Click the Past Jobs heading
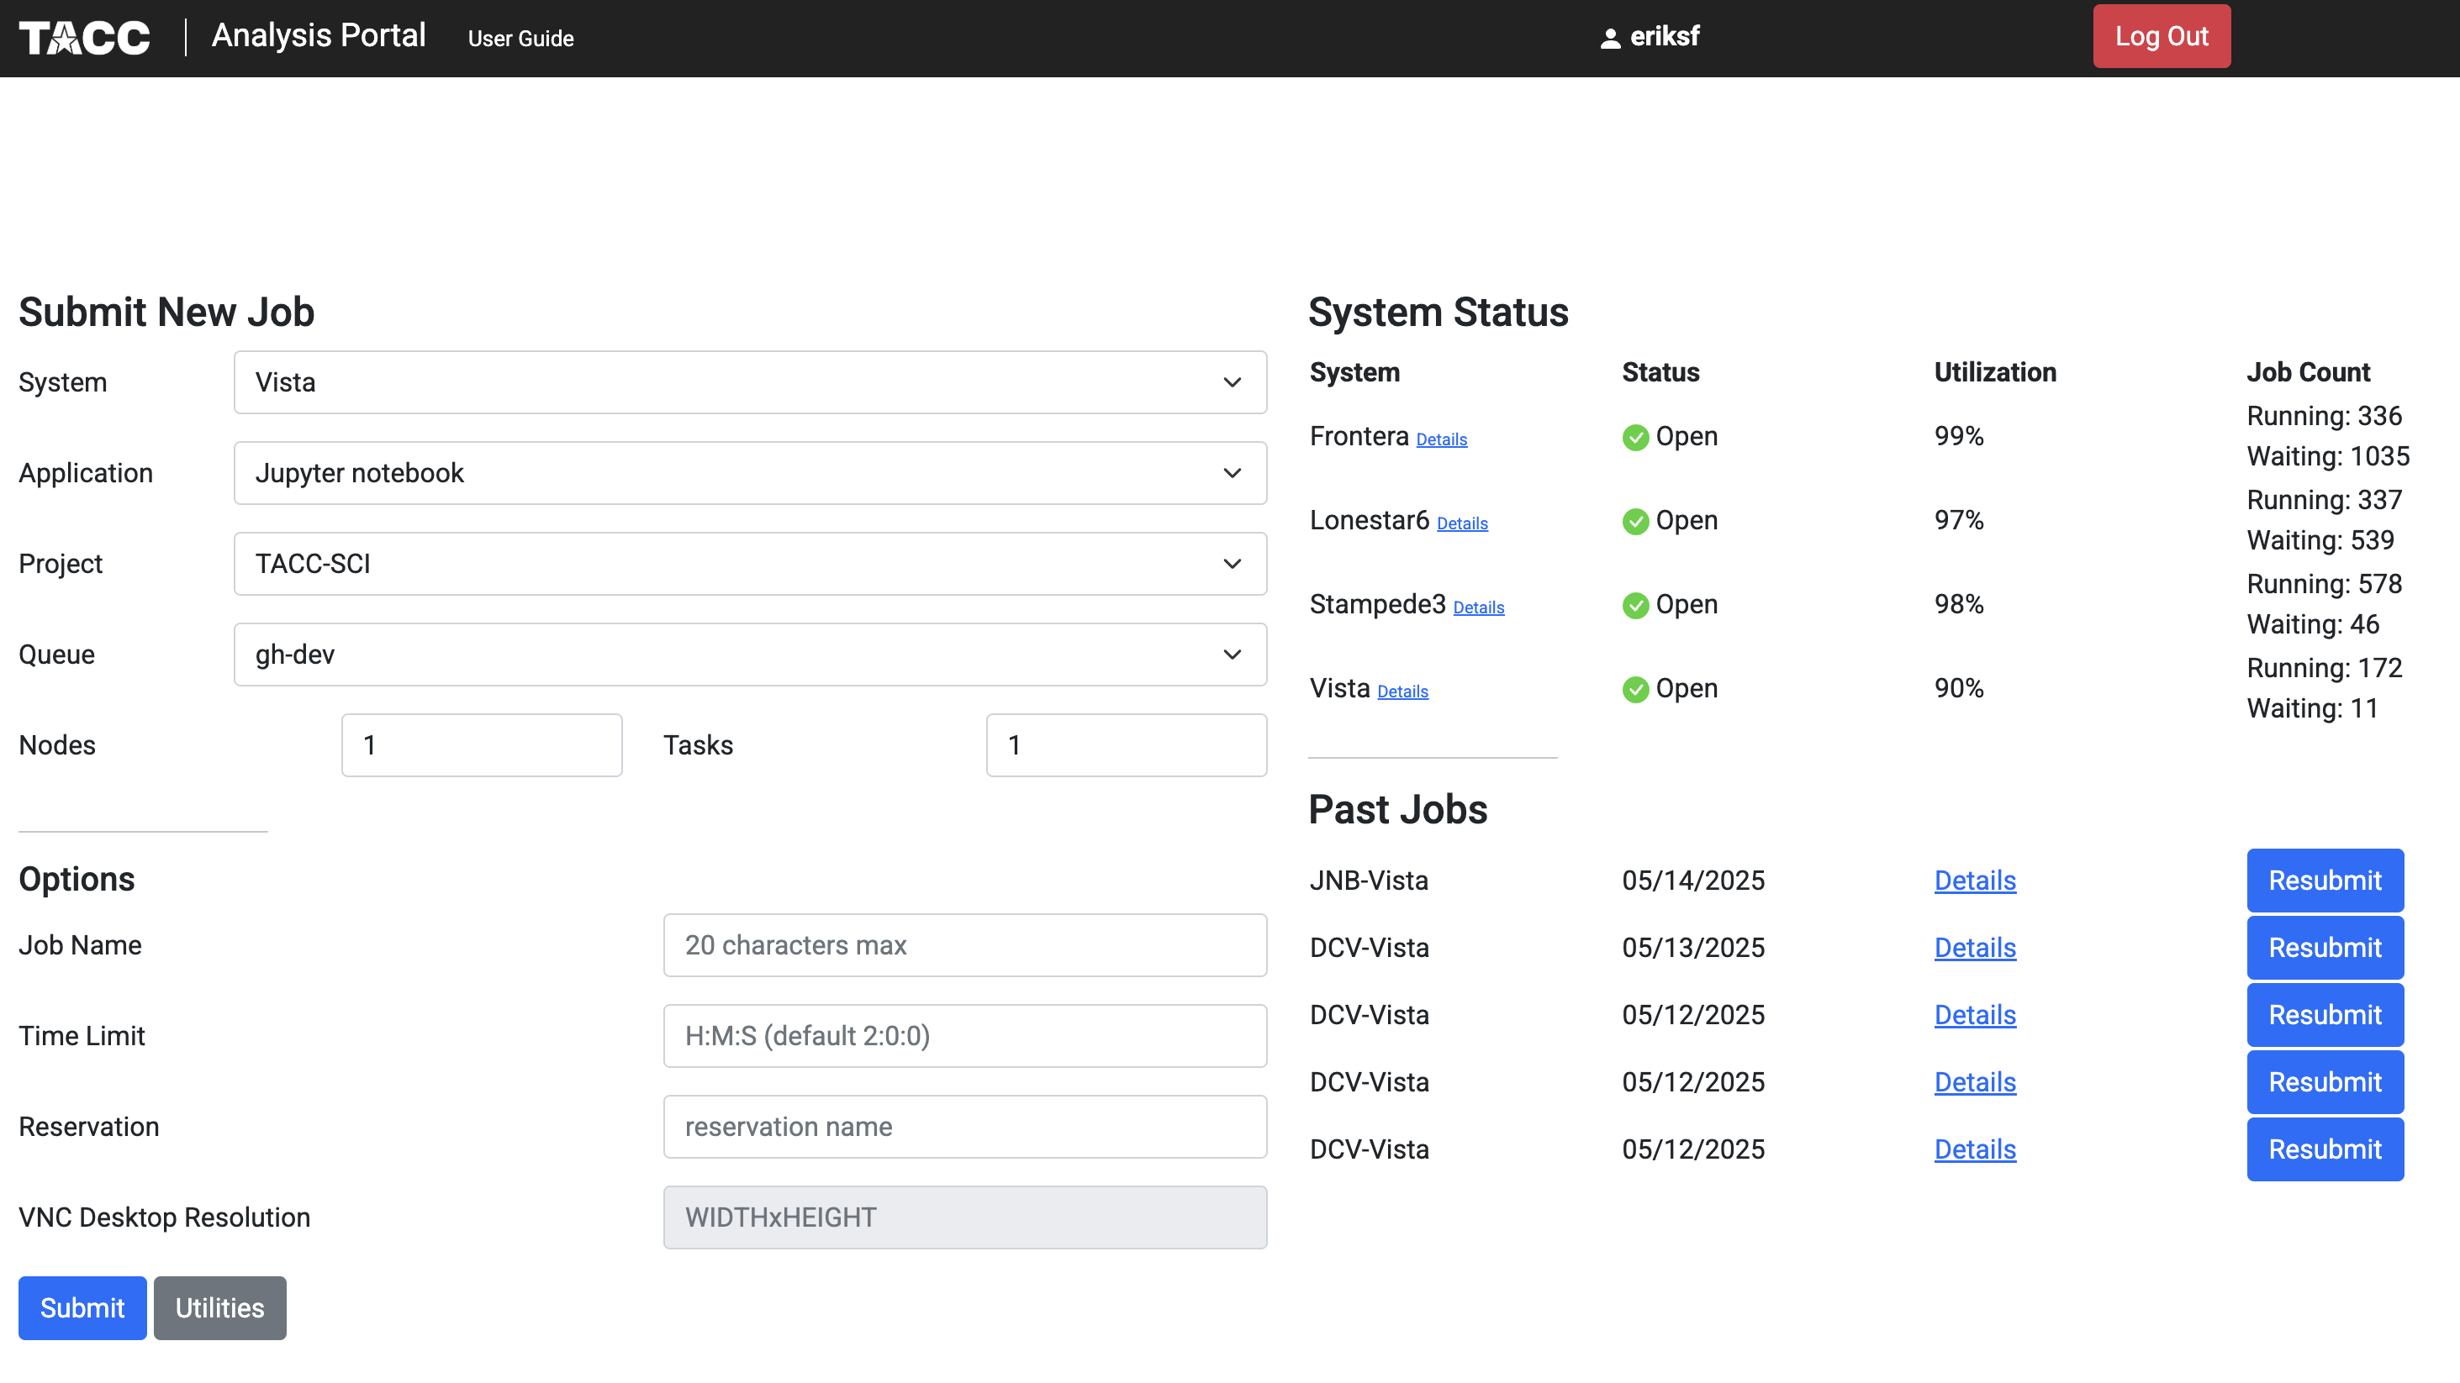This screenshot has height=1383, width=2460. click(x=1398, y=809)
